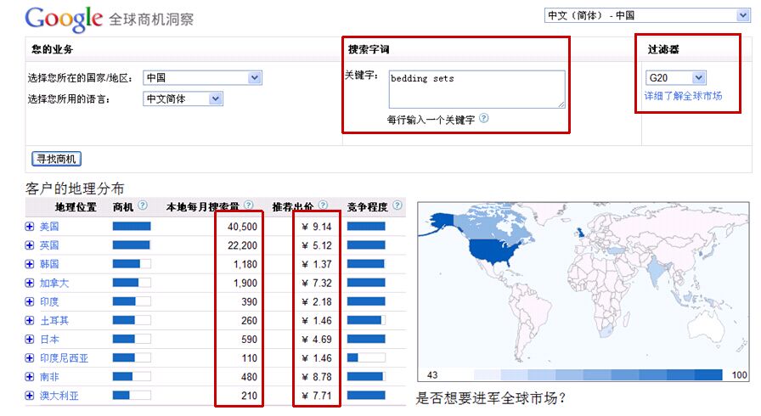Open the 日本 country link
The image size is (761, 416).
[x=49, y=340]
